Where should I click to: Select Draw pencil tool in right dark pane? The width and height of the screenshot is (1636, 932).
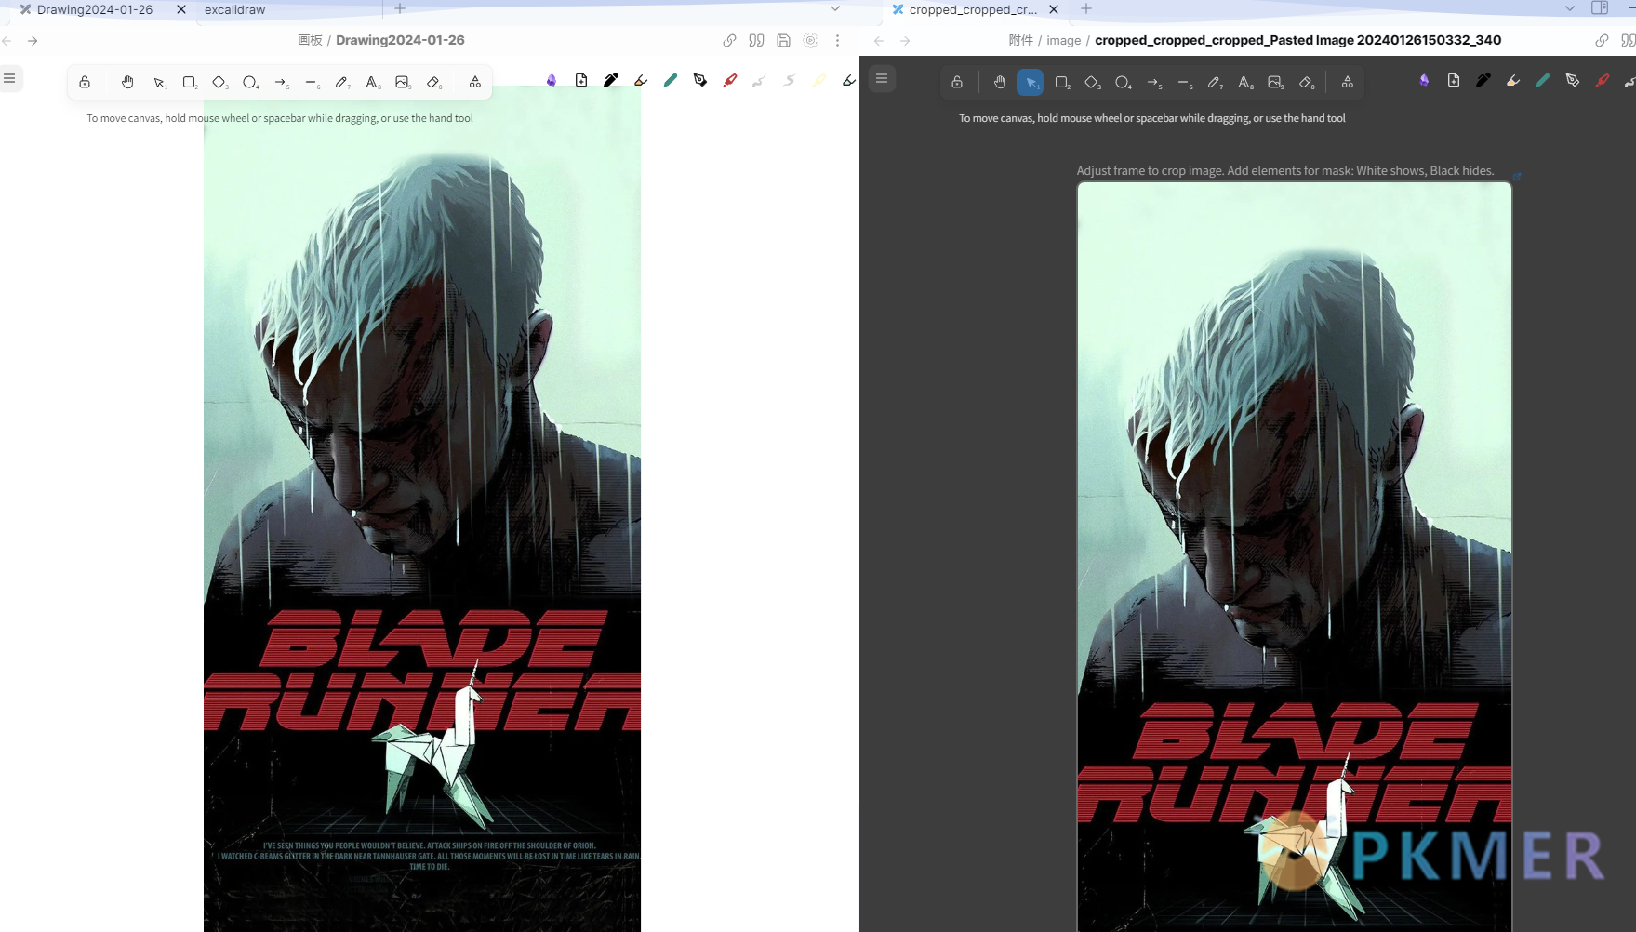[x=1215, y=82]
